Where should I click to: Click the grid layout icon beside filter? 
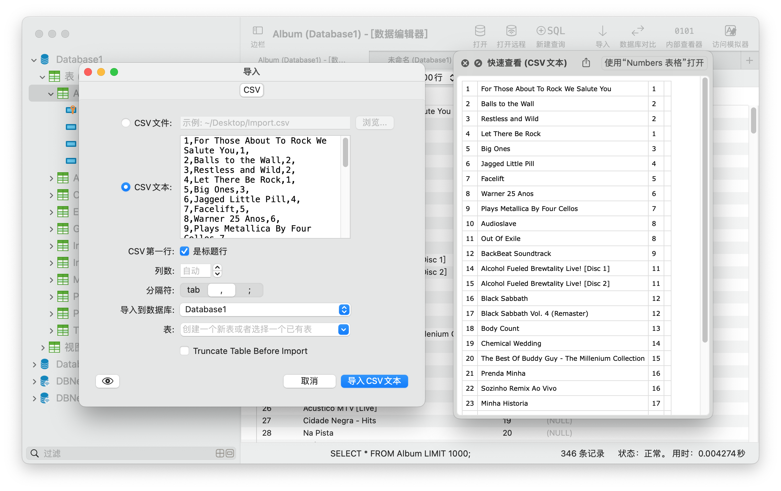(220, 453)
